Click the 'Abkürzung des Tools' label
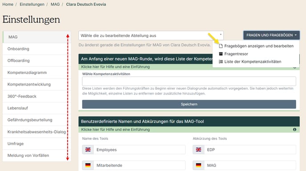306x171 pixels. 210,138
